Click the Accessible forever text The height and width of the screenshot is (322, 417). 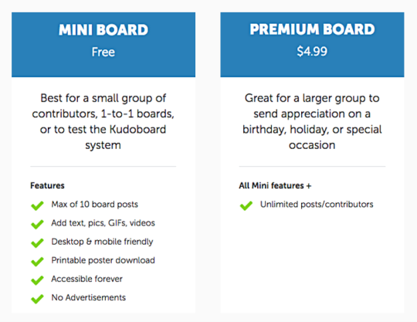point(87,279)
